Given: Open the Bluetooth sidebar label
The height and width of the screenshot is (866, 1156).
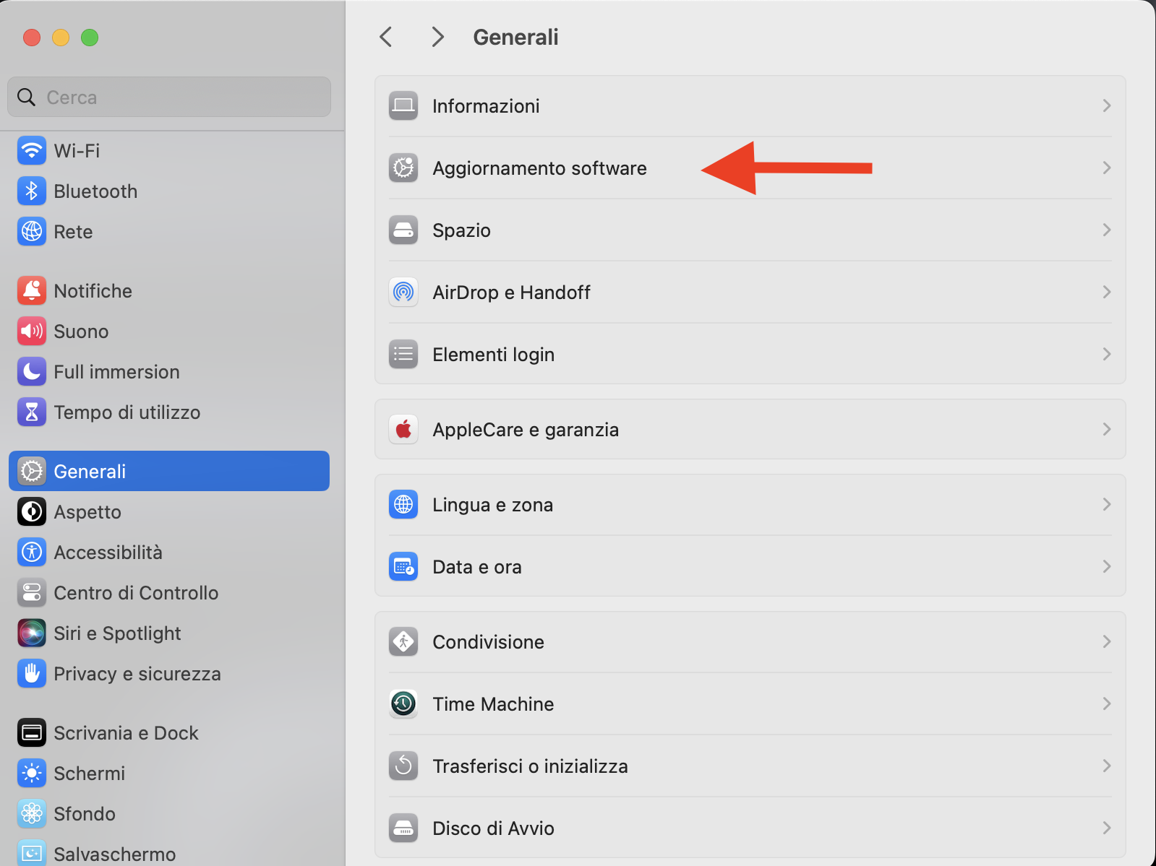Looking at the screenshot, I should pos(95,191).
